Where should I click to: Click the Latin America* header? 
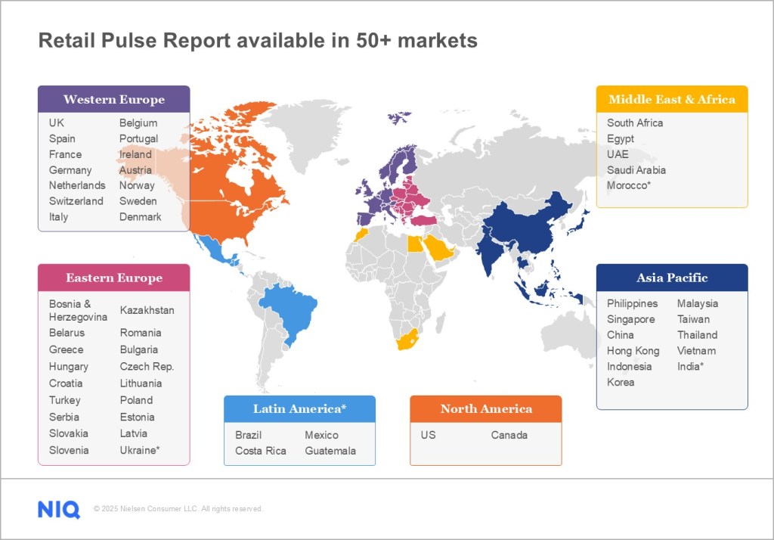click(x=299, y=409)
